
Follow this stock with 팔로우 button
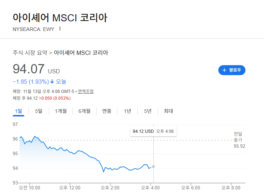click(x=232, y=70)
